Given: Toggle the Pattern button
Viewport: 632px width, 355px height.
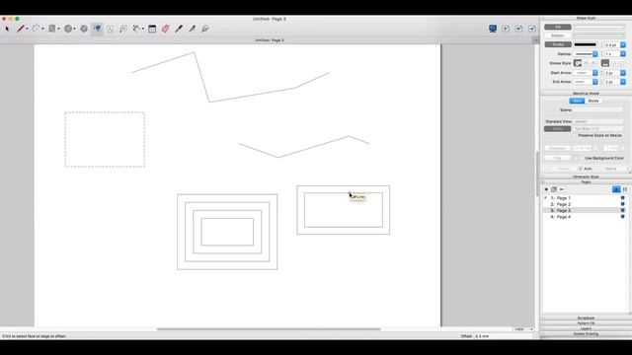Looking at the screenshot, I should click(558, 35).
